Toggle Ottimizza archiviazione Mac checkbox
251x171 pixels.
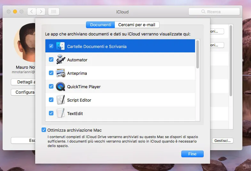pos(44,130)
